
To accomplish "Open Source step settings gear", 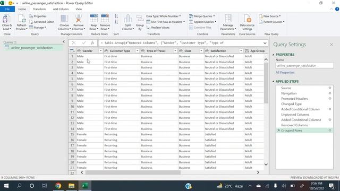I will coord(330,88).
